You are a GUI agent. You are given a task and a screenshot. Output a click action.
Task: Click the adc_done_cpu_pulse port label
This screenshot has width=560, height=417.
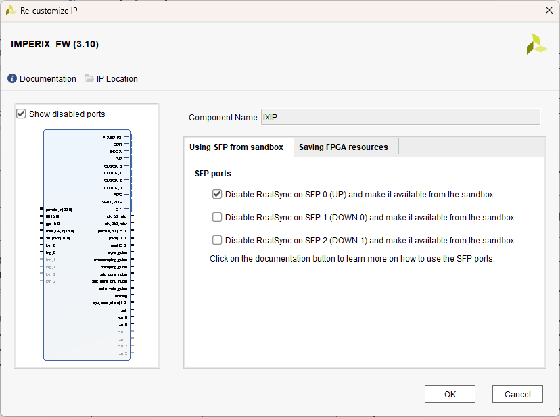pos(110,281)
